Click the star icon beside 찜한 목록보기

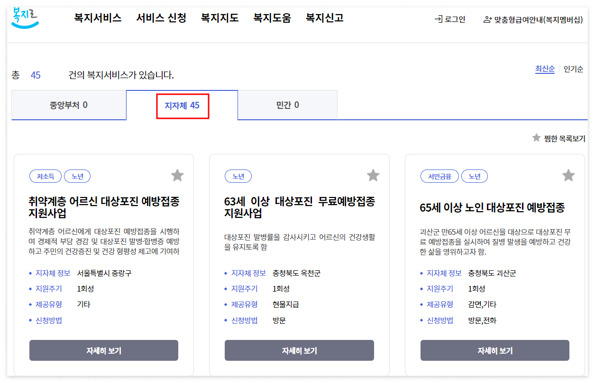tap(536, 138)
